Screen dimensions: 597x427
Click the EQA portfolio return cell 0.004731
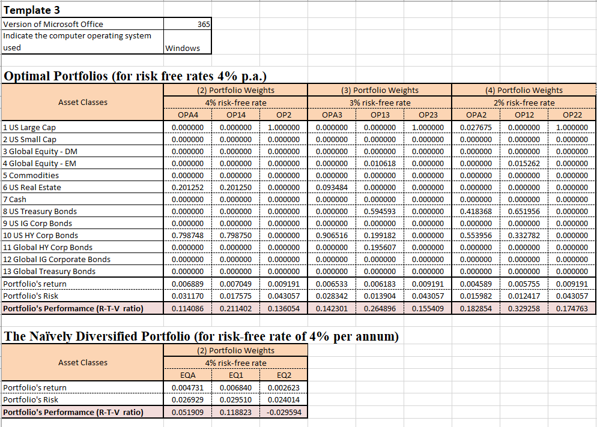coord(188,387)
